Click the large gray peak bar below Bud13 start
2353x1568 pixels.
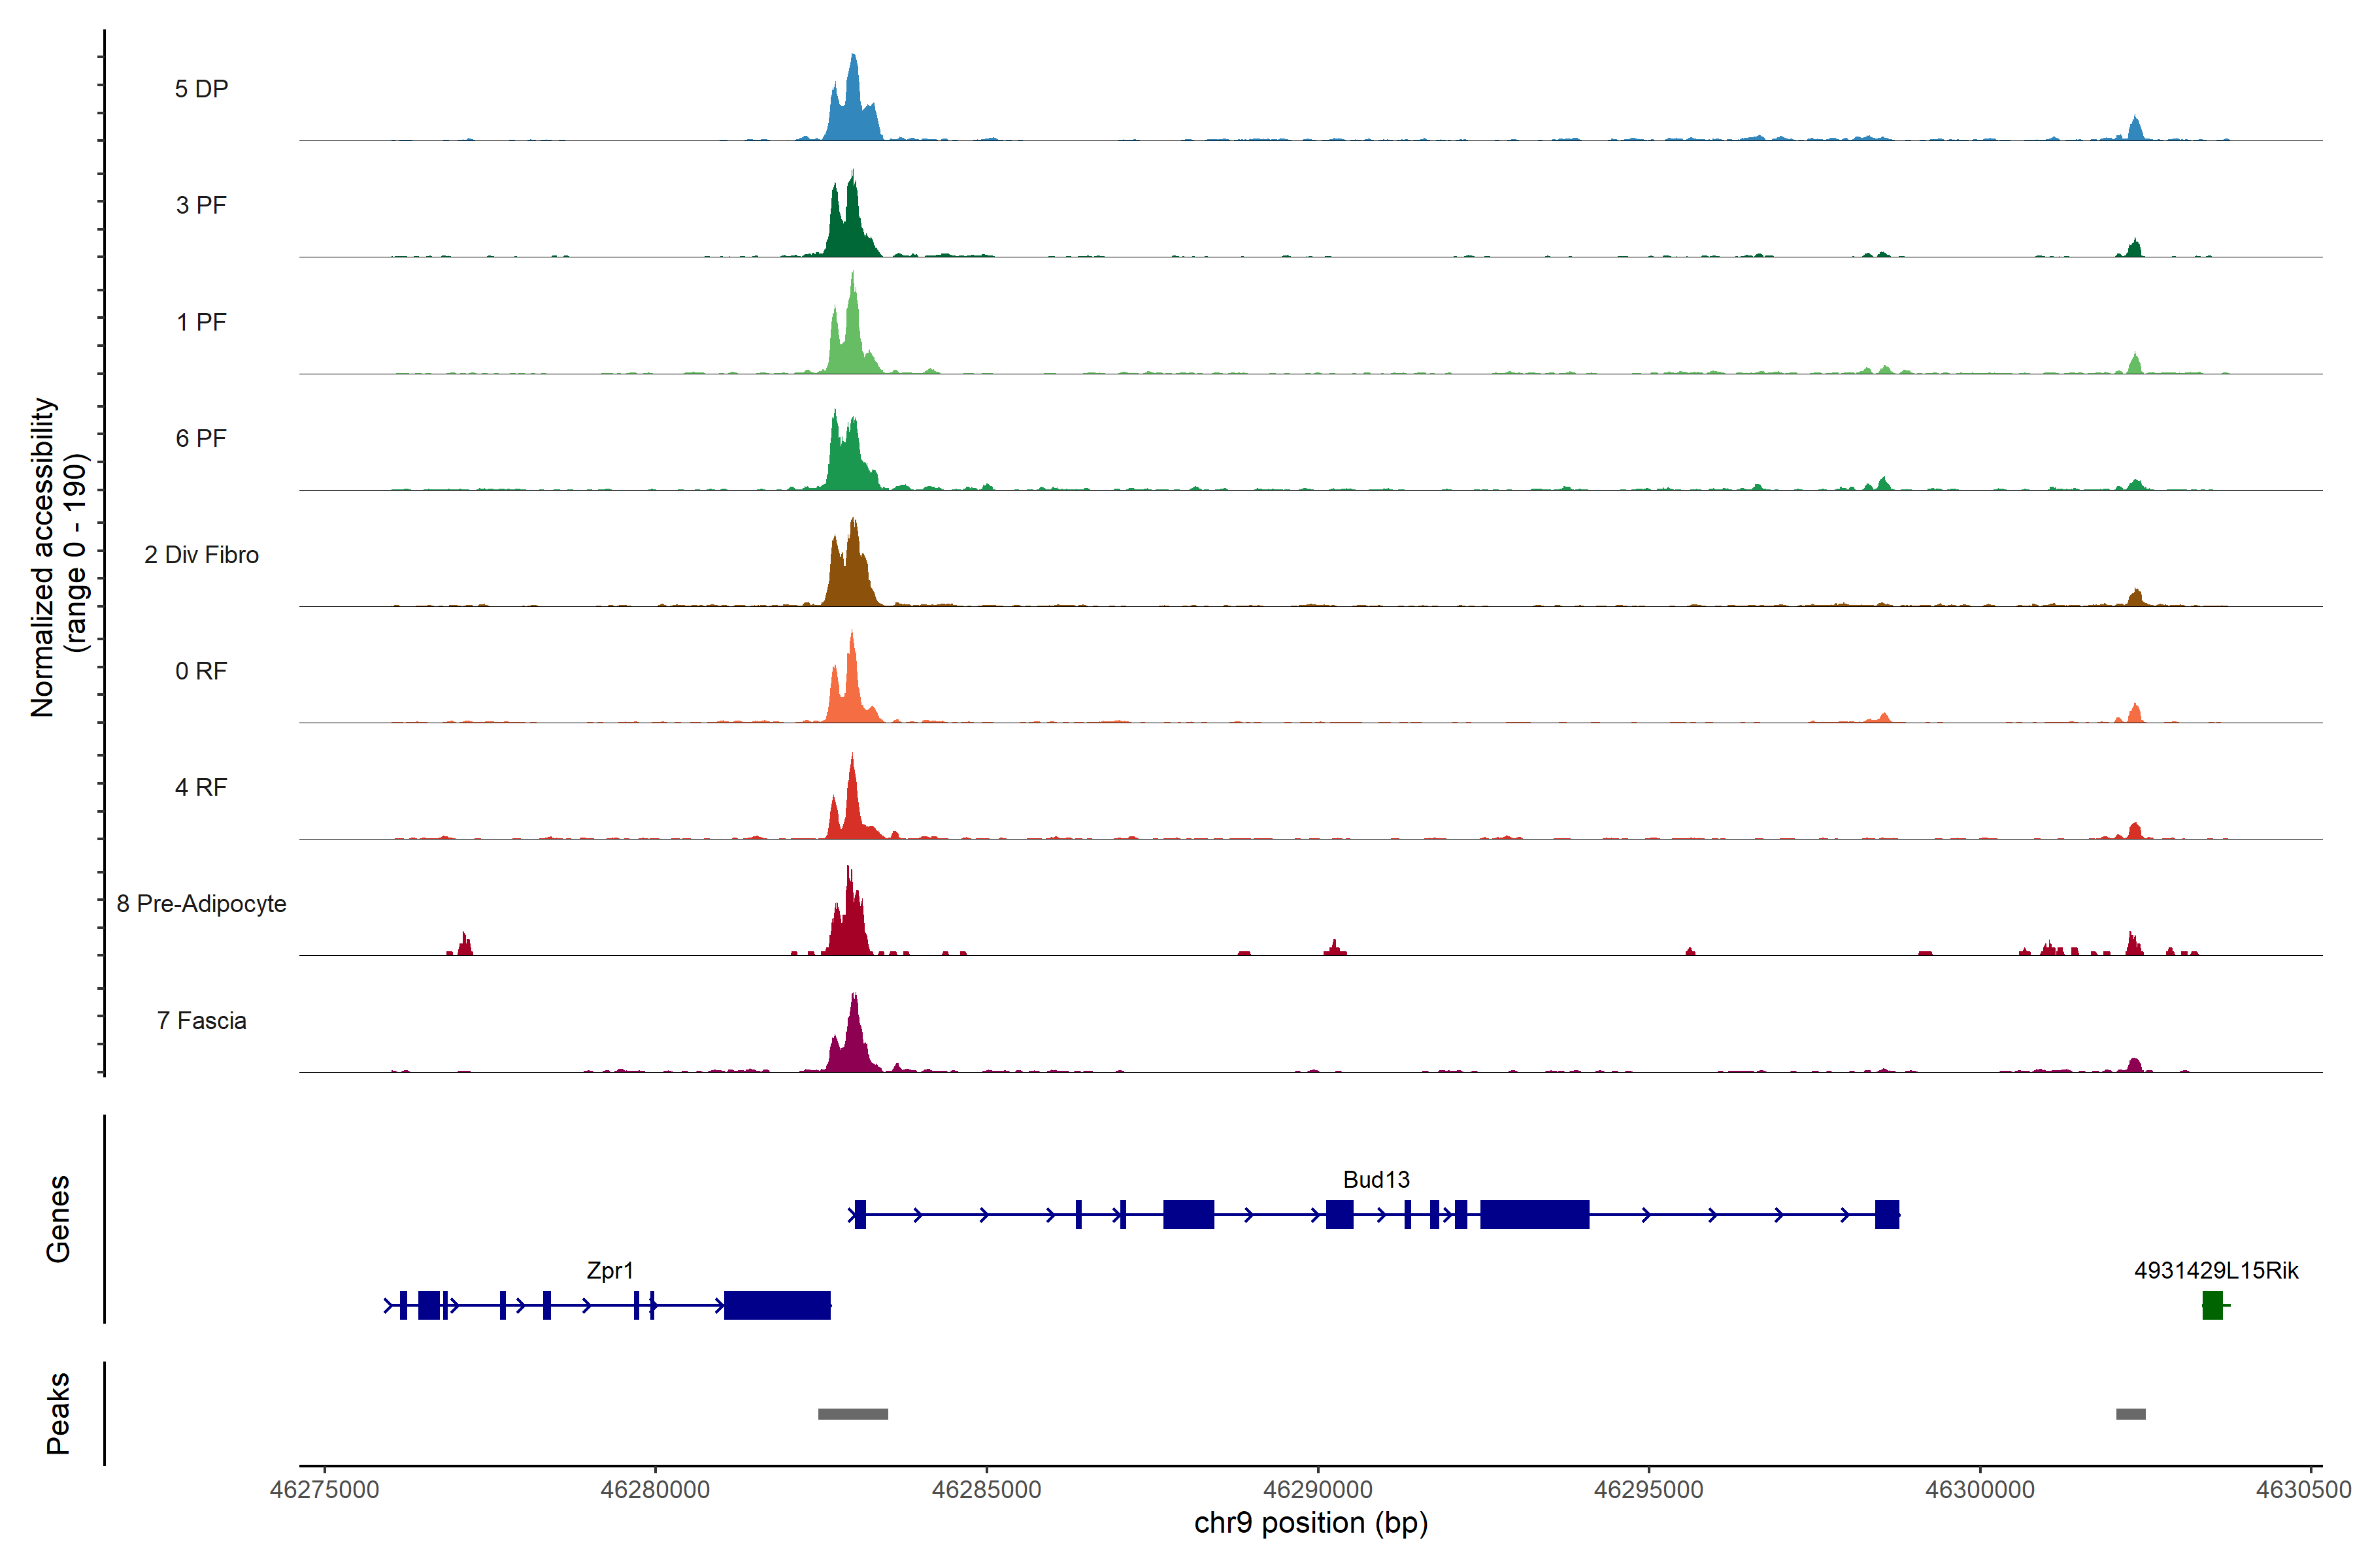pos(852,1414)
